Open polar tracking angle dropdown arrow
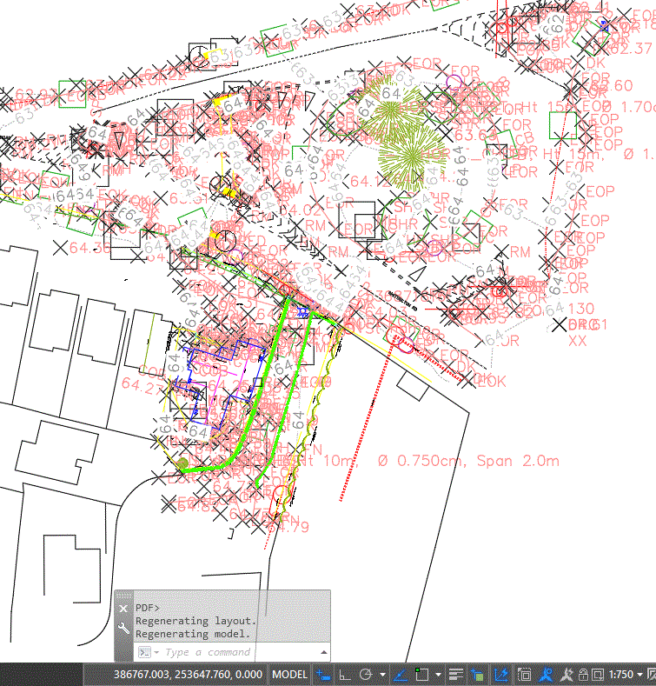Screen dimensions: 656x686 click(382, 675)
